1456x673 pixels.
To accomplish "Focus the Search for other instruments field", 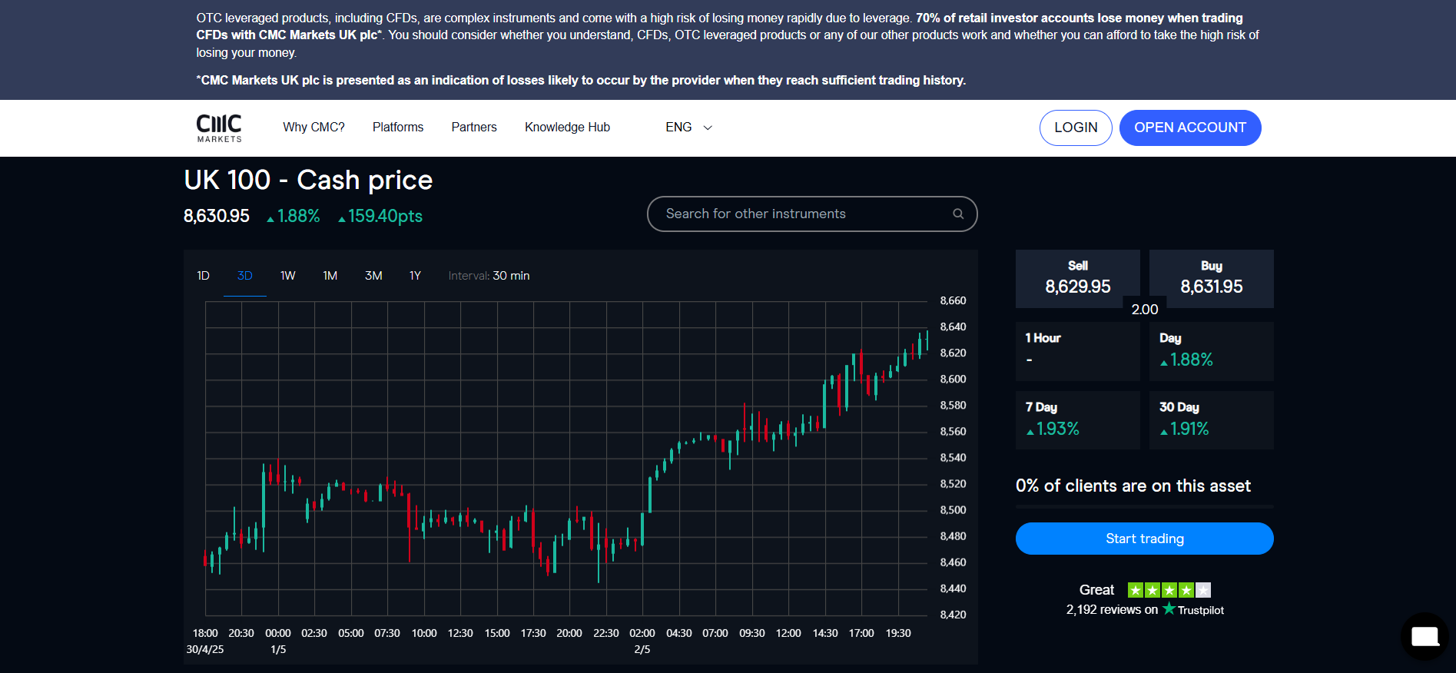I will [799, 214].
